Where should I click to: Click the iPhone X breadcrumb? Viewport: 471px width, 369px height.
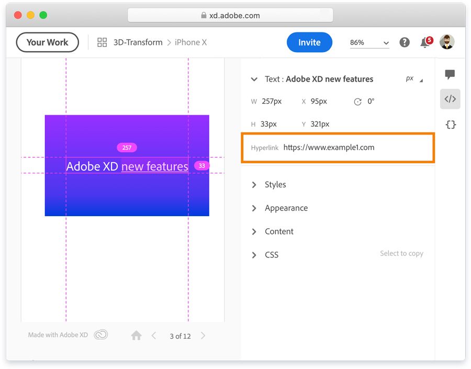[x=190, y=42]
